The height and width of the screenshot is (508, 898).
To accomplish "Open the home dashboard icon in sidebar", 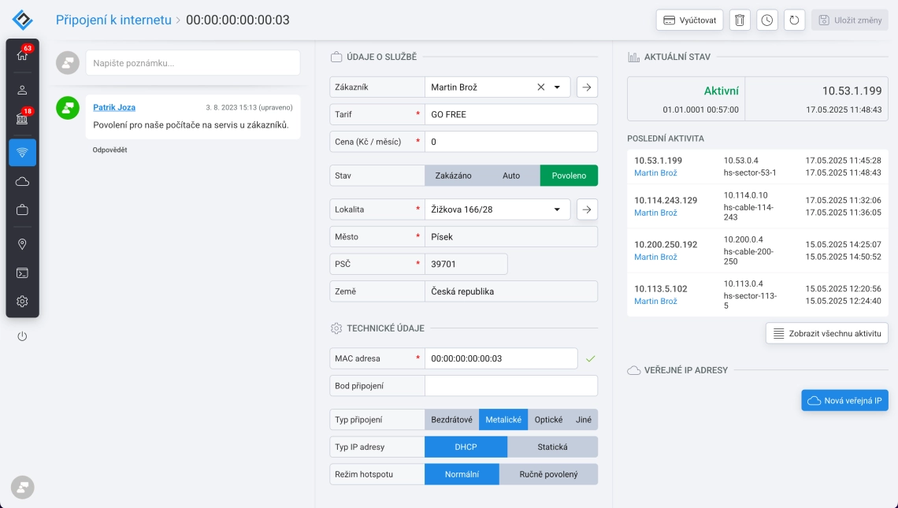I will pos(22,55).
